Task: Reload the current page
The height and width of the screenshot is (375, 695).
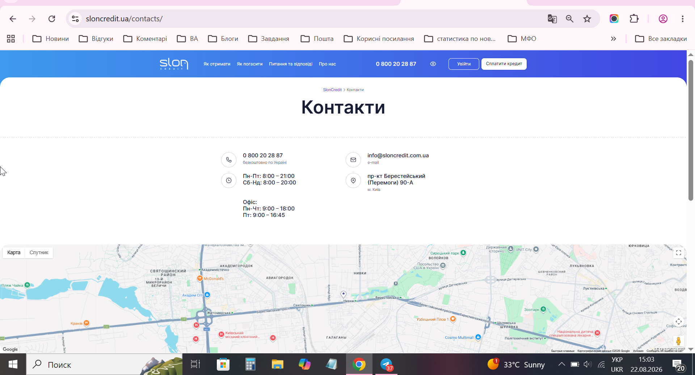Action: [52, 19]
